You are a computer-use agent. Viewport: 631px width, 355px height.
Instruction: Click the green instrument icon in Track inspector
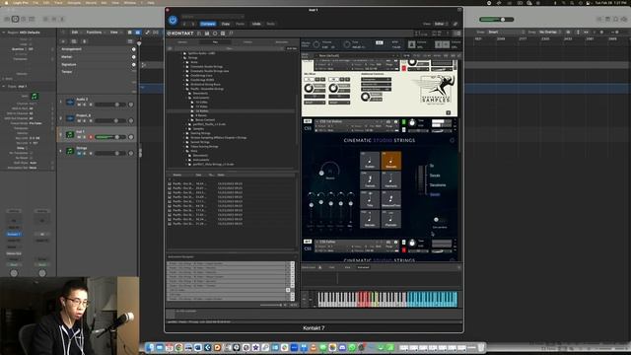coord(35,96)
